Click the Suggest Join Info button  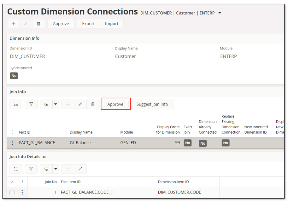coord(152,104)
